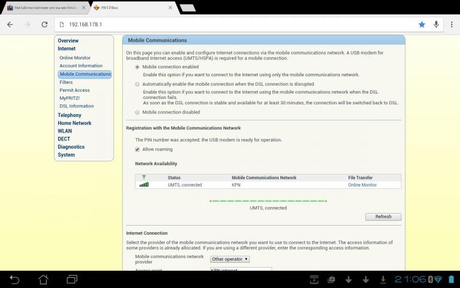Expand the Telephony sidebar section

pyautogui.click(x=69, y=115)
